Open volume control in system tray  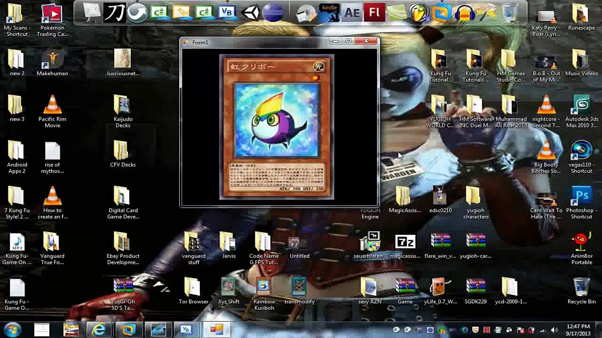click(x=554, y=330)
